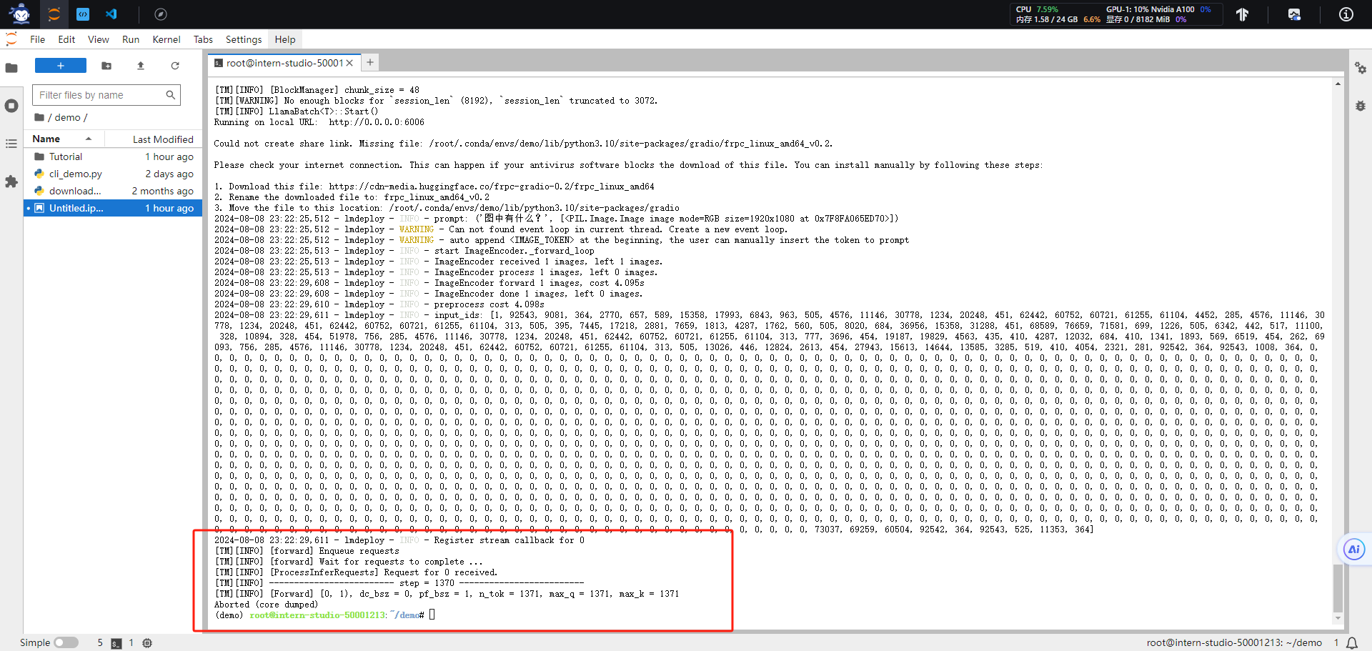
Task: Click the search magnifier in file filter
Action: (x=170, y=94)
